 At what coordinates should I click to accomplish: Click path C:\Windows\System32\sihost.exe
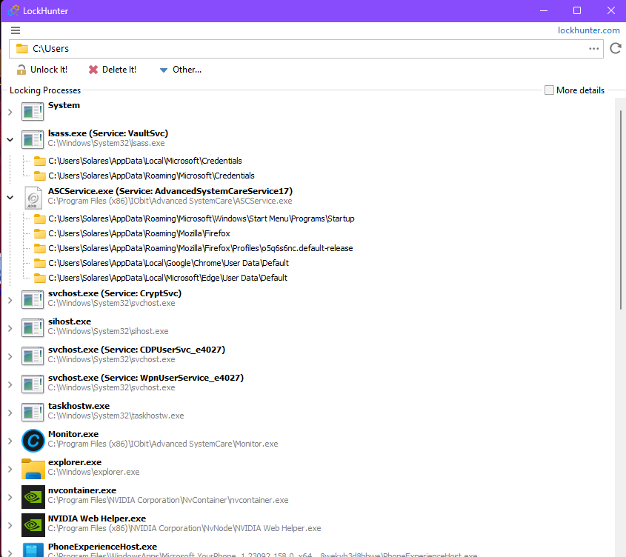(108, 331)
